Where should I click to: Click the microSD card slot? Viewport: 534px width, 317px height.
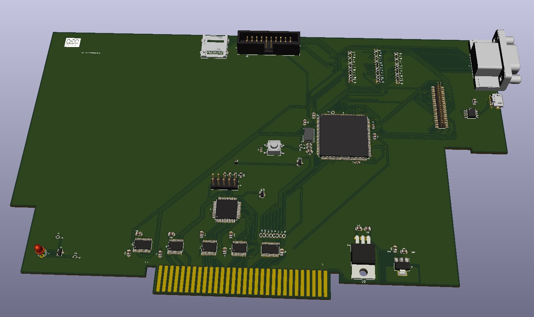[215, 47]
